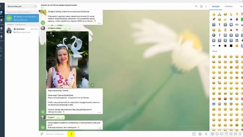The width and height of the screenshot is (243, 137).
Task: Jump to recent emoji via clock icon
Action: point(213,134)
